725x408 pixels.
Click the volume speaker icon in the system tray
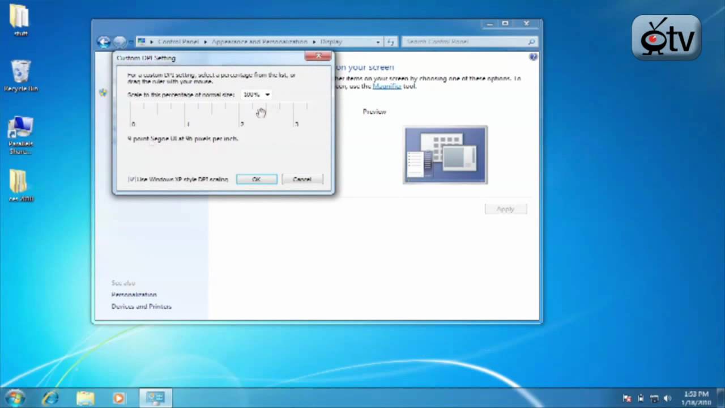click(x=667, y=398)
